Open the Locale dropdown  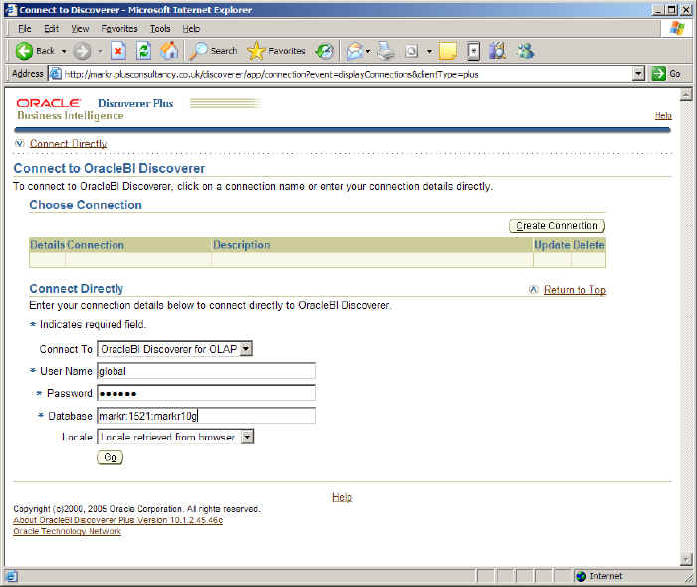pos(175,438)
